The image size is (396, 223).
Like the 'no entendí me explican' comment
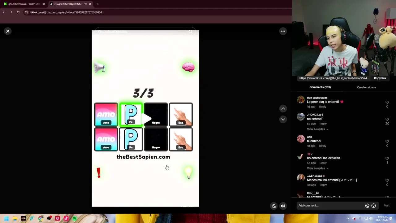point(387,159)
